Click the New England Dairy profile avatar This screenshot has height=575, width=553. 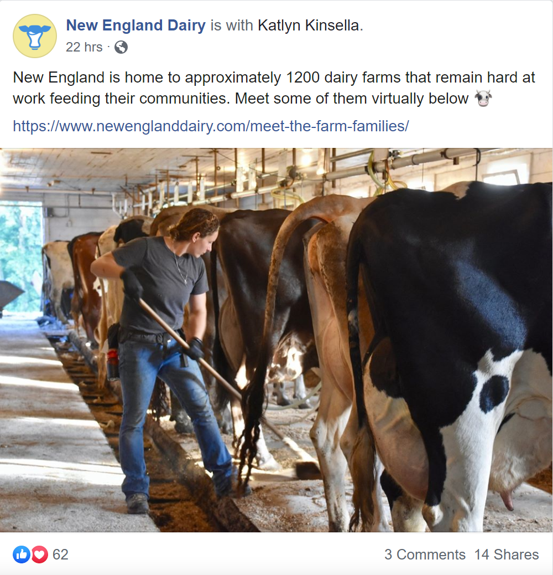pyautogui.click(x=34, y=36)
